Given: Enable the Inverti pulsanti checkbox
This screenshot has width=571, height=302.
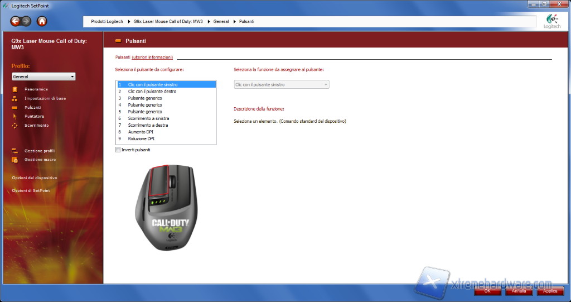Looking at the screenshot, I should pyautogui.click(x=118, y=150).
